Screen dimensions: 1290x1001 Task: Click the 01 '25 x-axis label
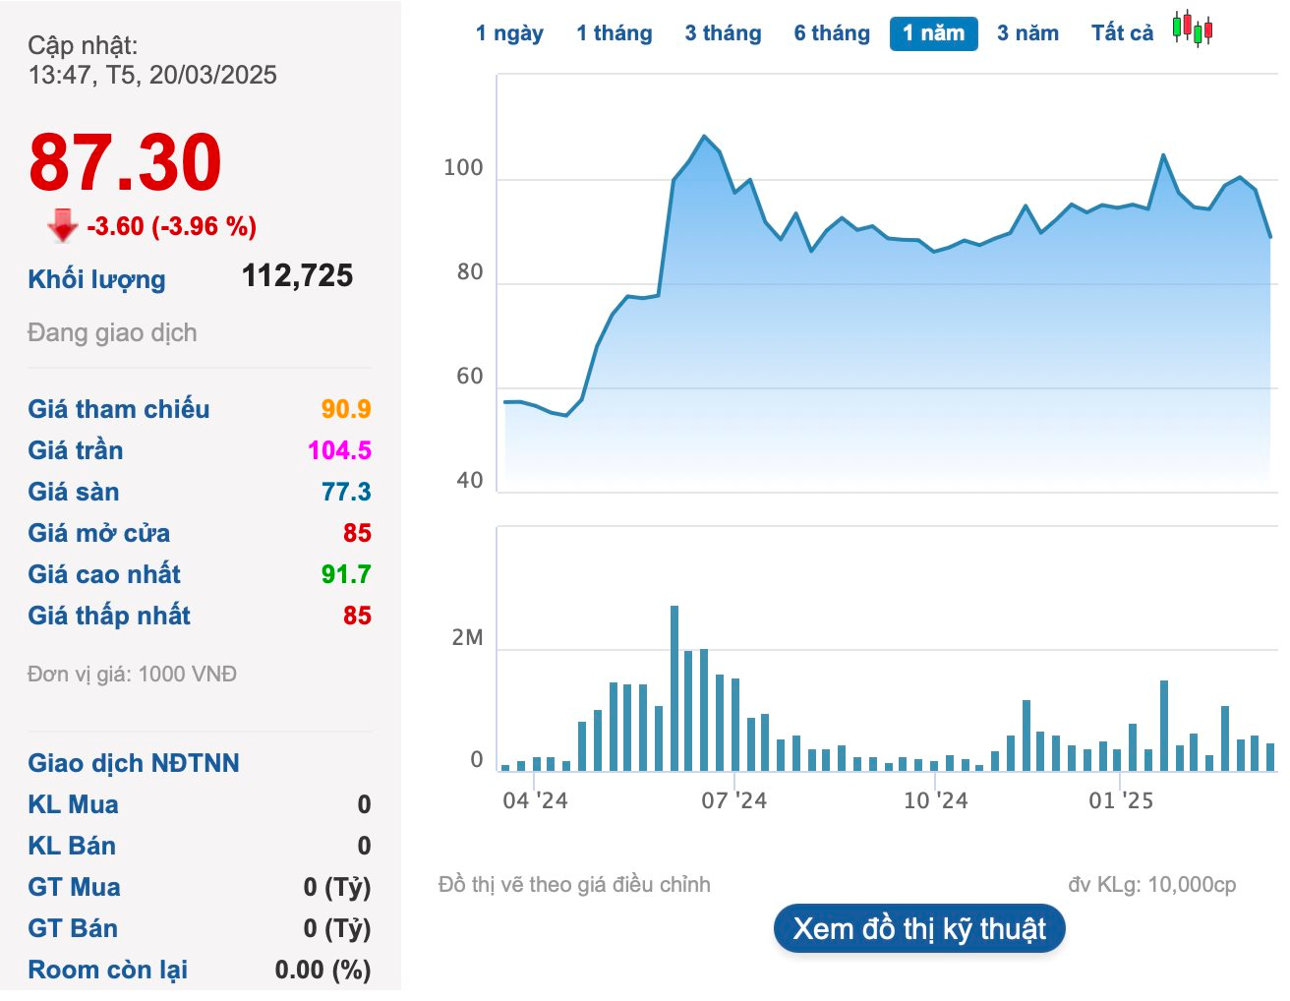pyautogui.click(x=1121, y=800)
